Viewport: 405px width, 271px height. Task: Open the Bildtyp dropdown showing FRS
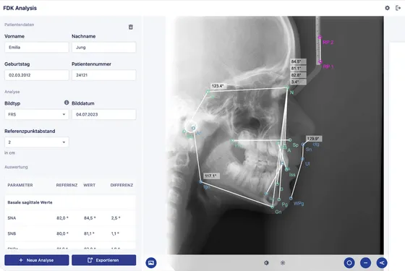tap(37, 114)
